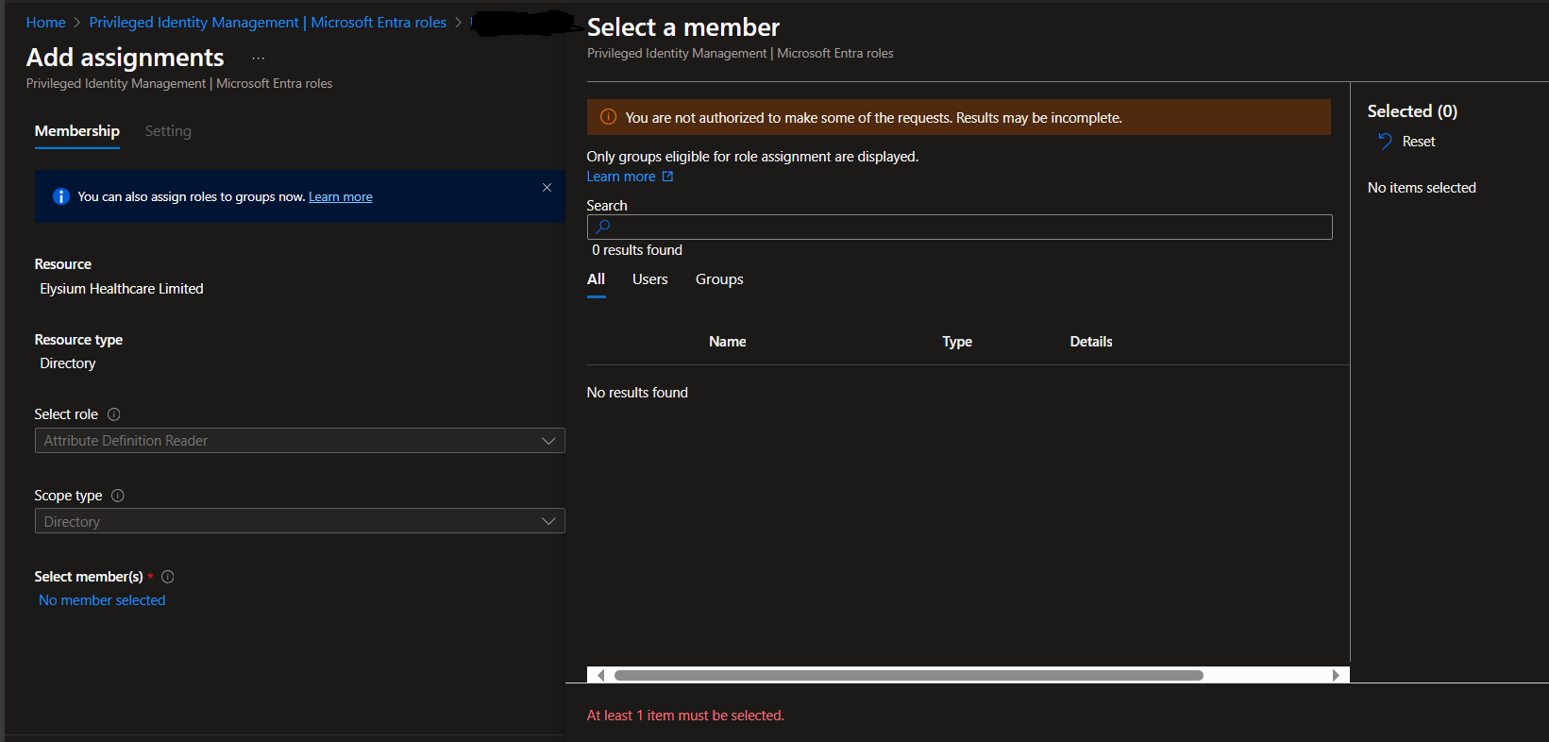Viewport: 1549px width, 742px height.
Task: Click the Details column header
Action: (x=1091, y=342)
